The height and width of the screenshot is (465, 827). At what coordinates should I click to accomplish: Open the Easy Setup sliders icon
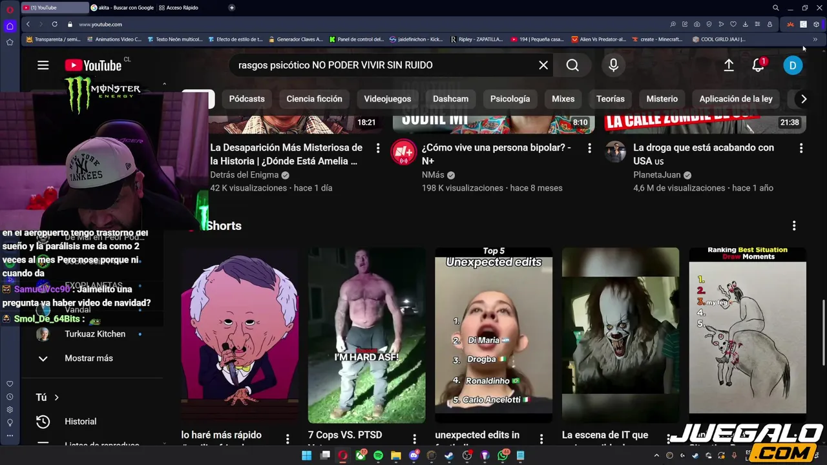coord(757,24)
